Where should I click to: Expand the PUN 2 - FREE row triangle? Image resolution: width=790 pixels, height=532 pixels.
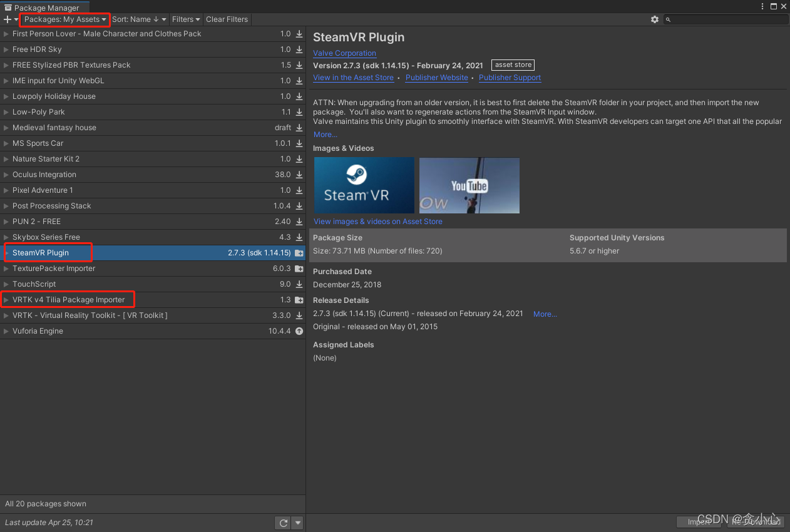(x=6, y=222)
